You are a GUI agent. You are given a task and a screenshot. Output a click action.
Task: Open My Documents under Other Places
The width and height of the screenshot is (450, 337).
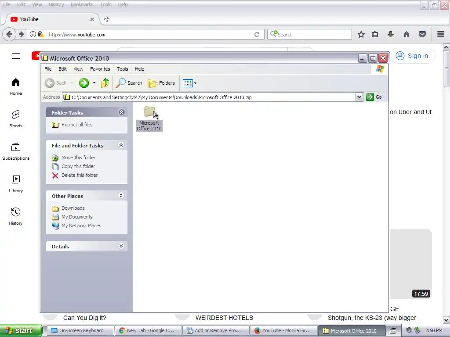coord(77,217)
